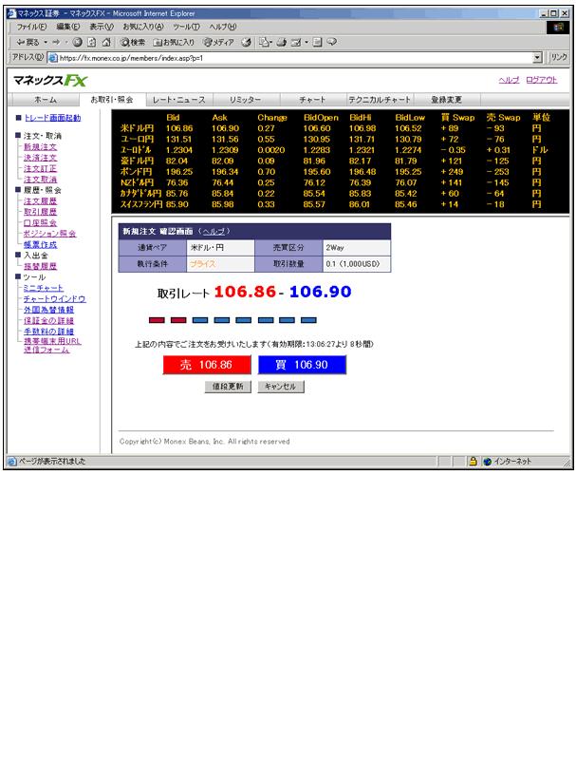Click the address bar URL field
Viewport: 576px width, 760px height.
point(295,58)
